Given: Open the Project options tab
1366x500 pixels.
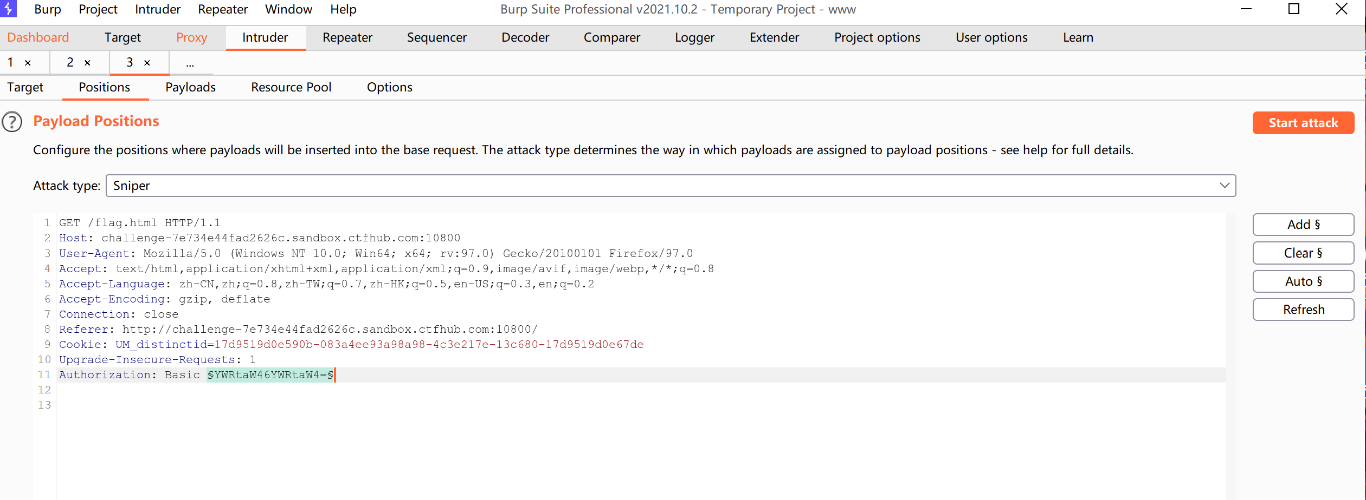Looking at the screenshot, I should coord(877,37).
